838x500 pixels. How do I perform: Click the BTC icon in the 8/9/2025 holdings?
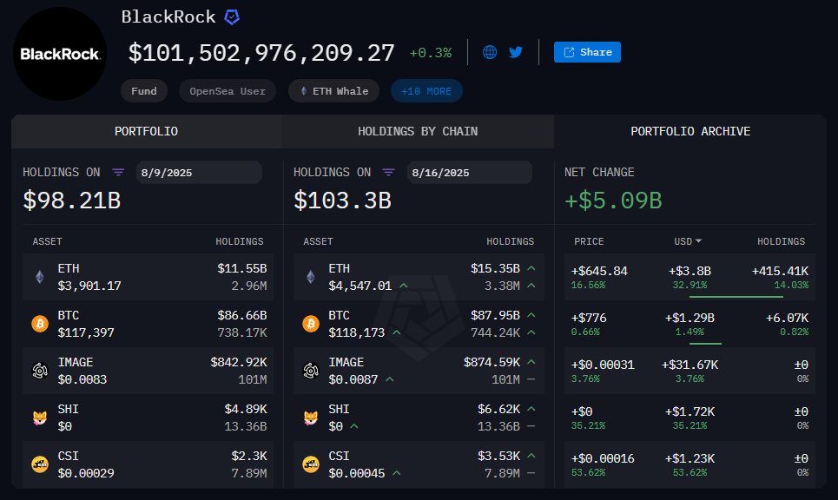[40, 324]
